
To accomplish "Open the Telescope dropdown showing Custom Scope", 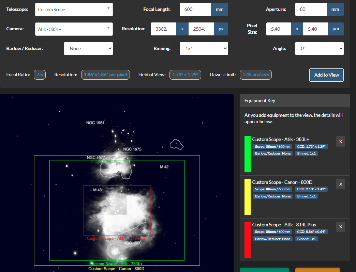I will tap(74, 10).
